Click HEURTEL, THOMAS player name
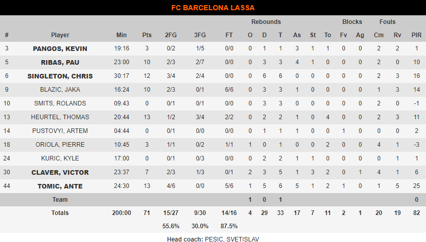This screenshot has width=426, height=242. pyautogui.click(x=60, y=117)
